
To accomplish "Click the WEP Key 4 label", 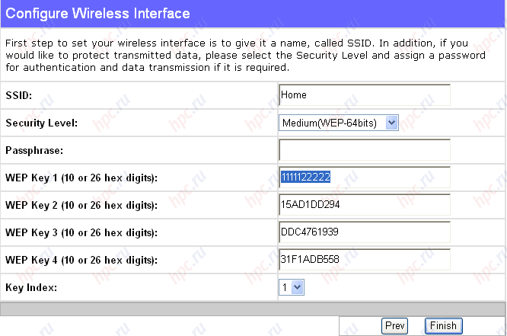I will click(x=81, y=260).
